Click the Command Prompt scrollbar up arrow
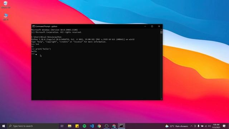The height and width of the screenshot is (129, 229). 161,30
